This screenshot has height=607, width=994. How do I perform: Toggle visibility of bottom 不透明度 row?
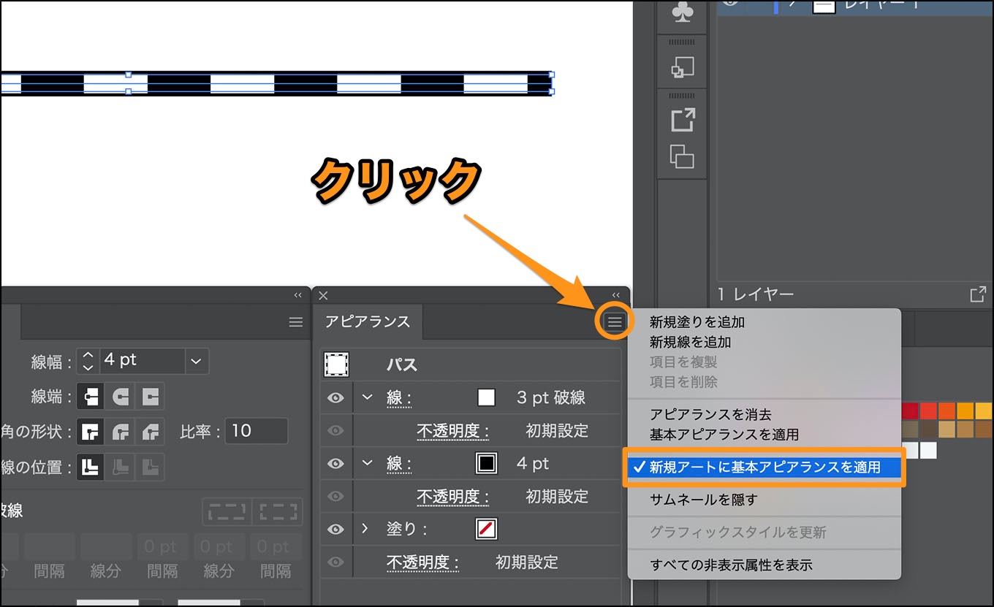pyautogui.click(x=335, y=562)
